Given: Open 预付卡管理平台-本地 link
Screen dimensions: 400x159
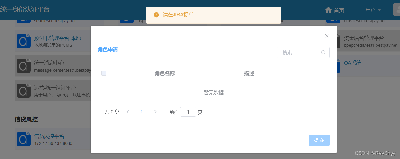Looking at the screenshot, I should click(x=58, y=38).
